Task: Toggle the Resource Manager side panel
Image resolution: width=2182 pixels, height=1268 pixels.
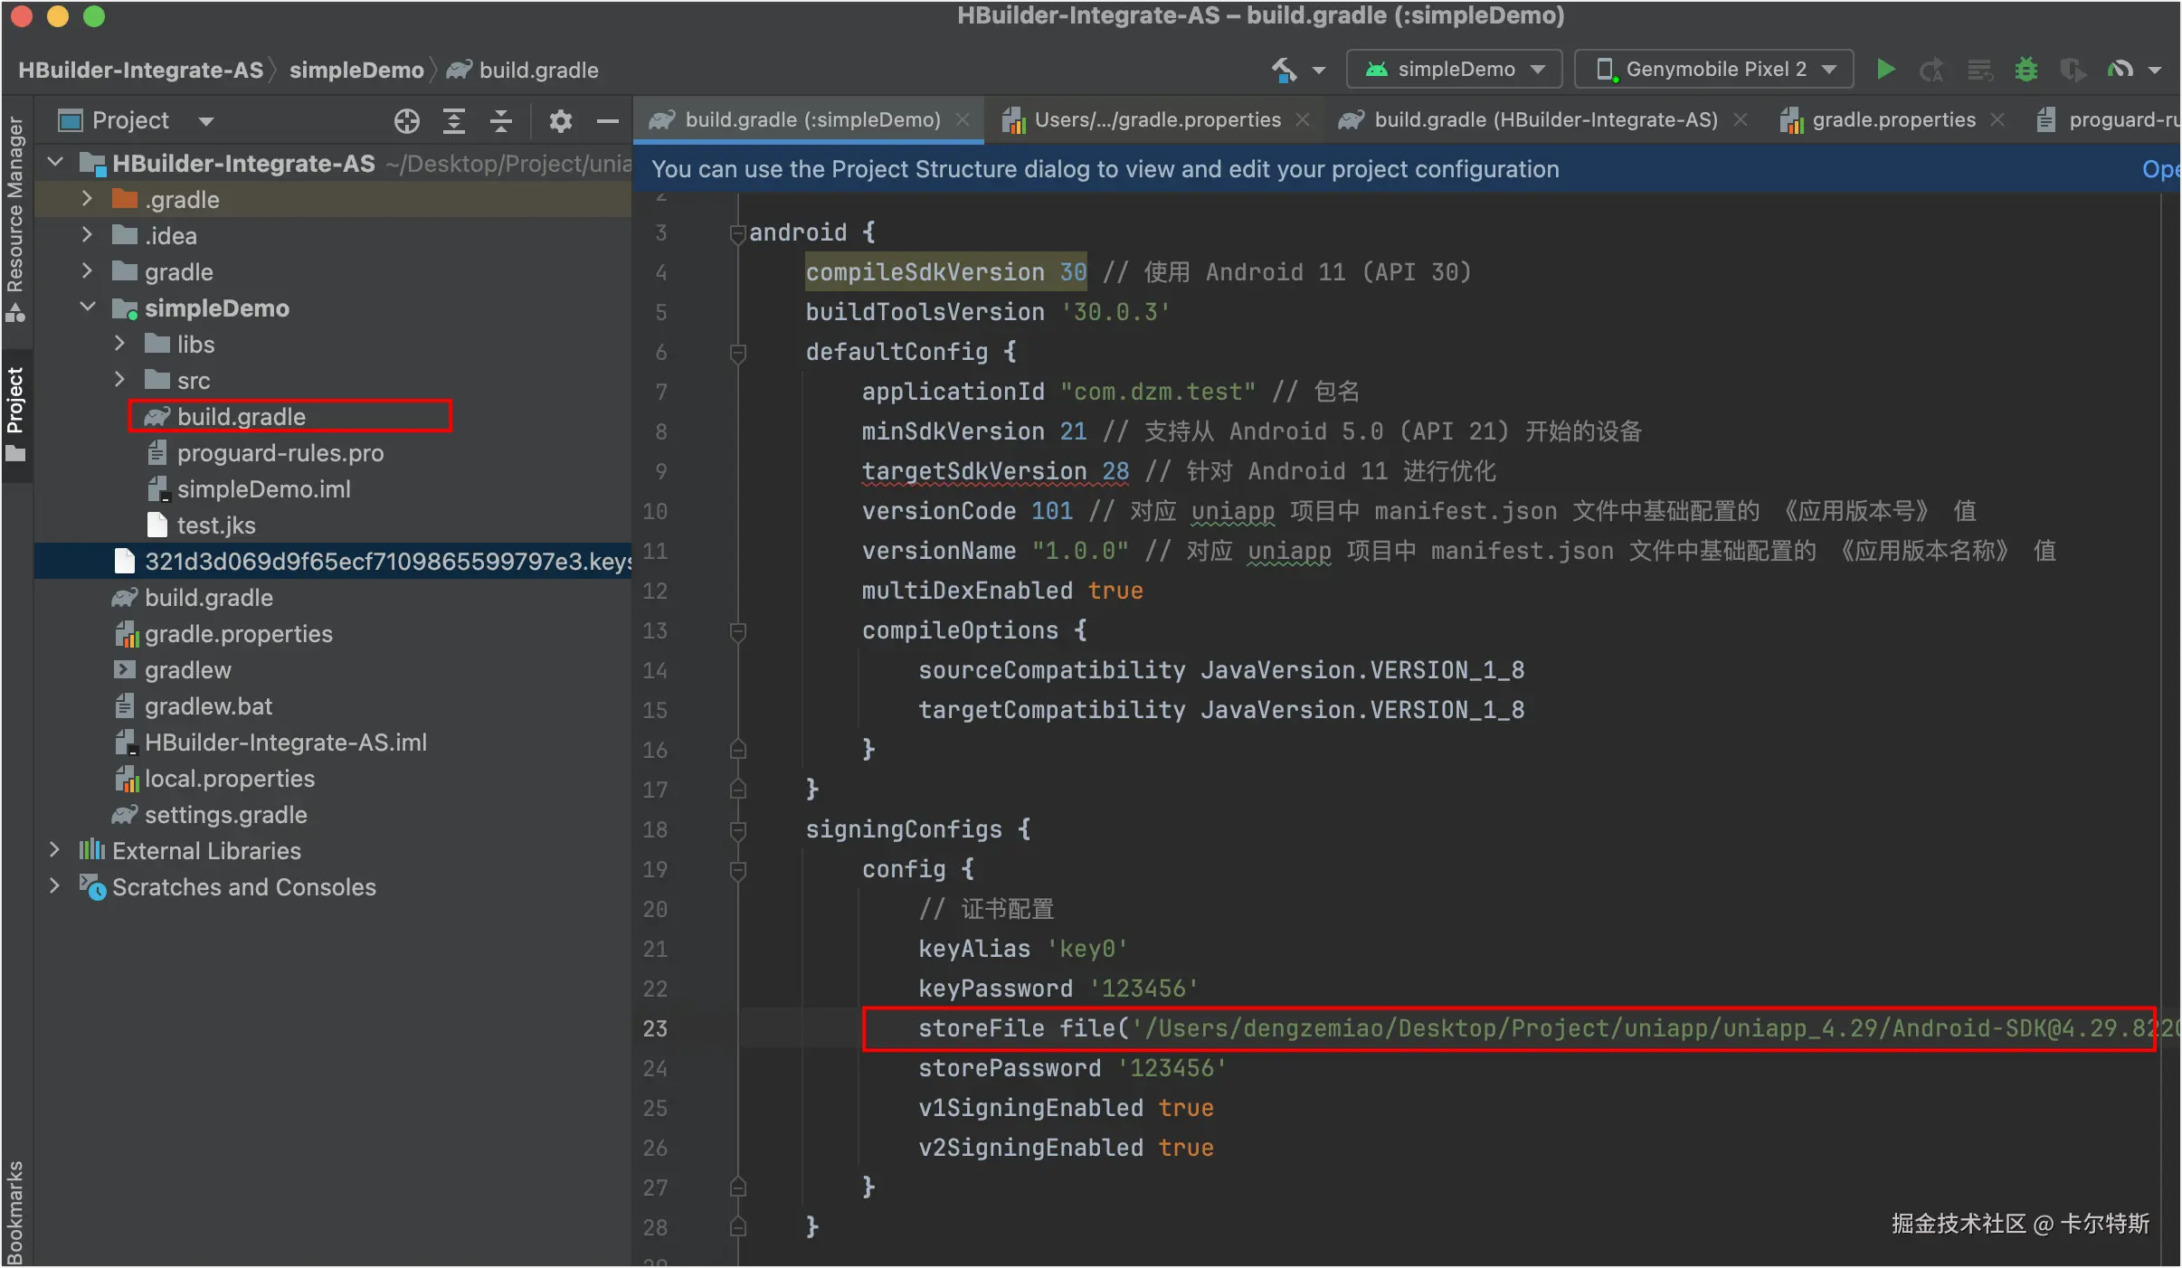Action: pos(15,217)
